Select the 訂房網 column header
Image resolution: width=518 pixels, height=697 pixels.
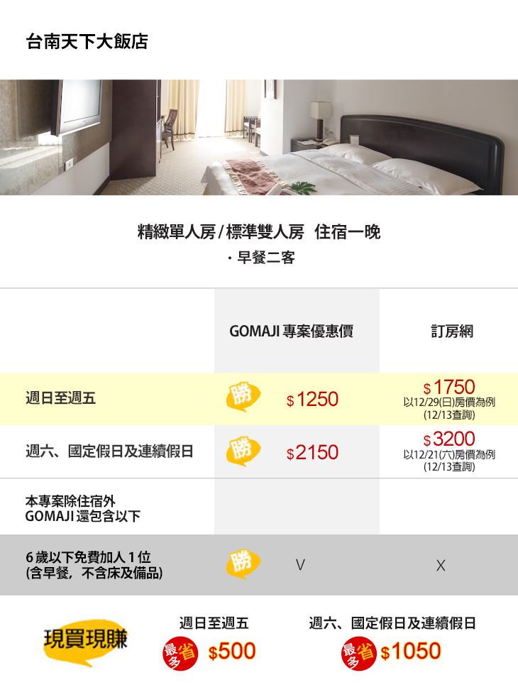click(x=452, y=331)
